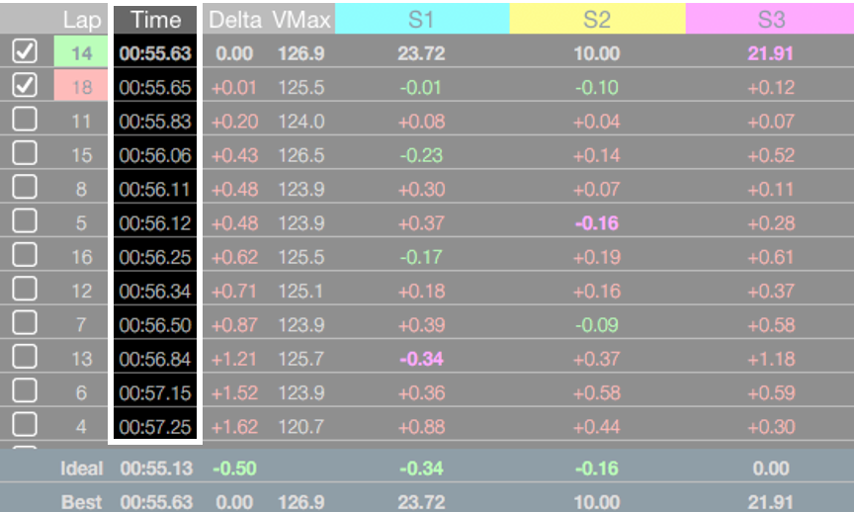Click delta +1.62 in lap 4 row

[x=234, y=426]
